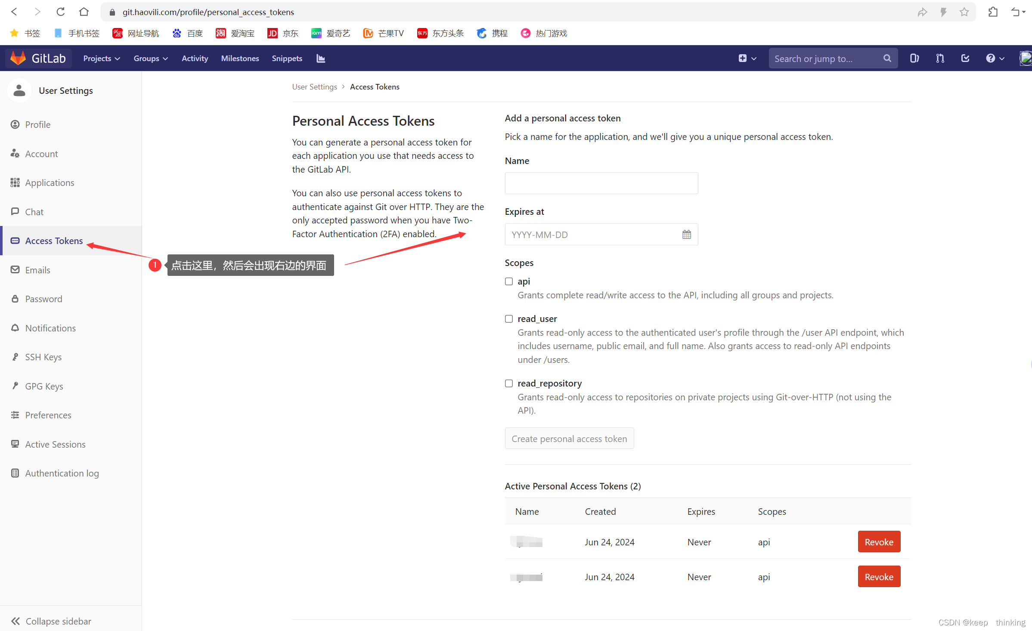Click the issues icon in the top navbar
The image size is (1032, 631).
[x=914, y=58]
